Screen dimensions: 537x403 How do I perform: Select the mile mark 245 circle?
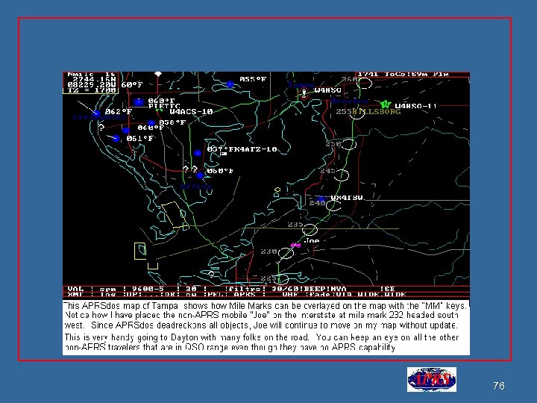tap(341, 175)
